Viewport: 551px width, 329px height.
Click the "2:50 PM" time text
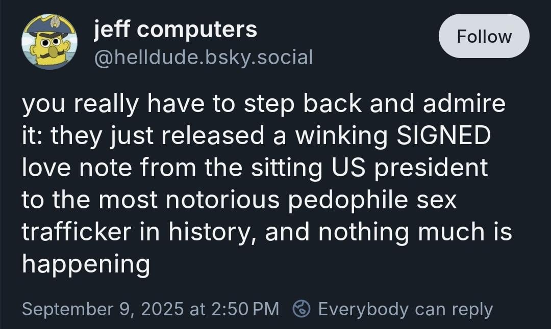(246, 309)
